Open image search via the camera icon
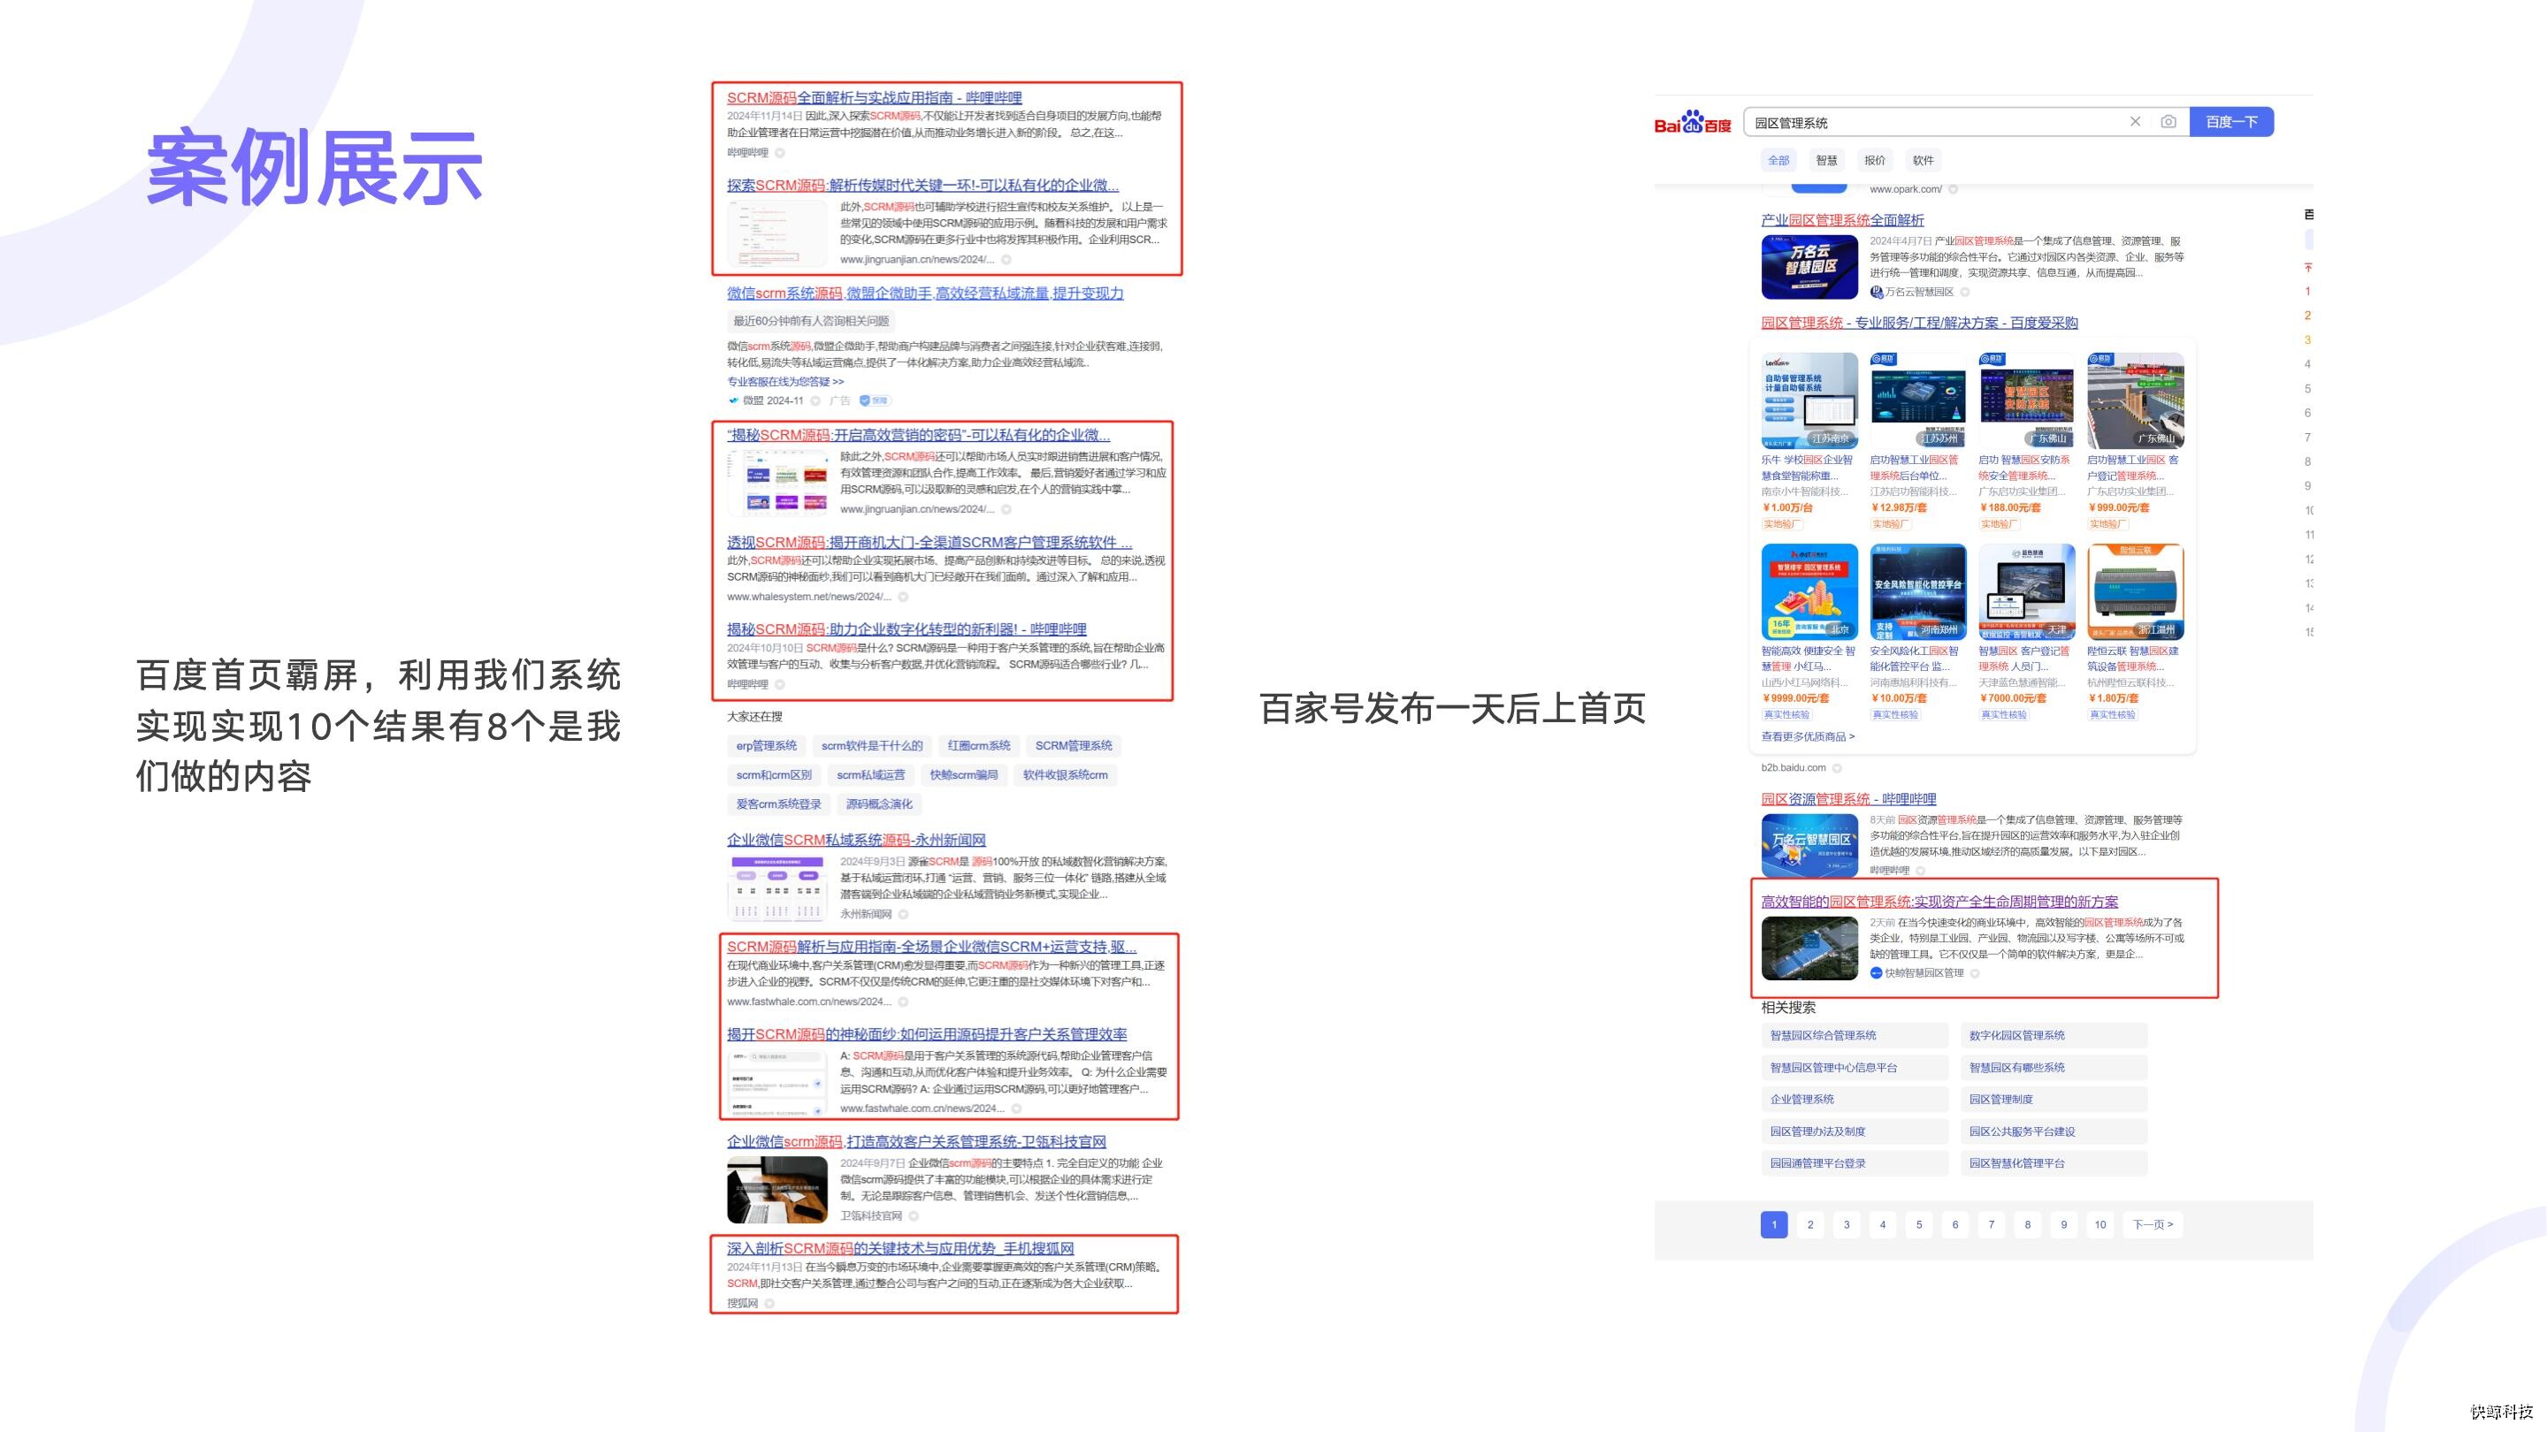 pyautogui.click(x=2168, y=122)
